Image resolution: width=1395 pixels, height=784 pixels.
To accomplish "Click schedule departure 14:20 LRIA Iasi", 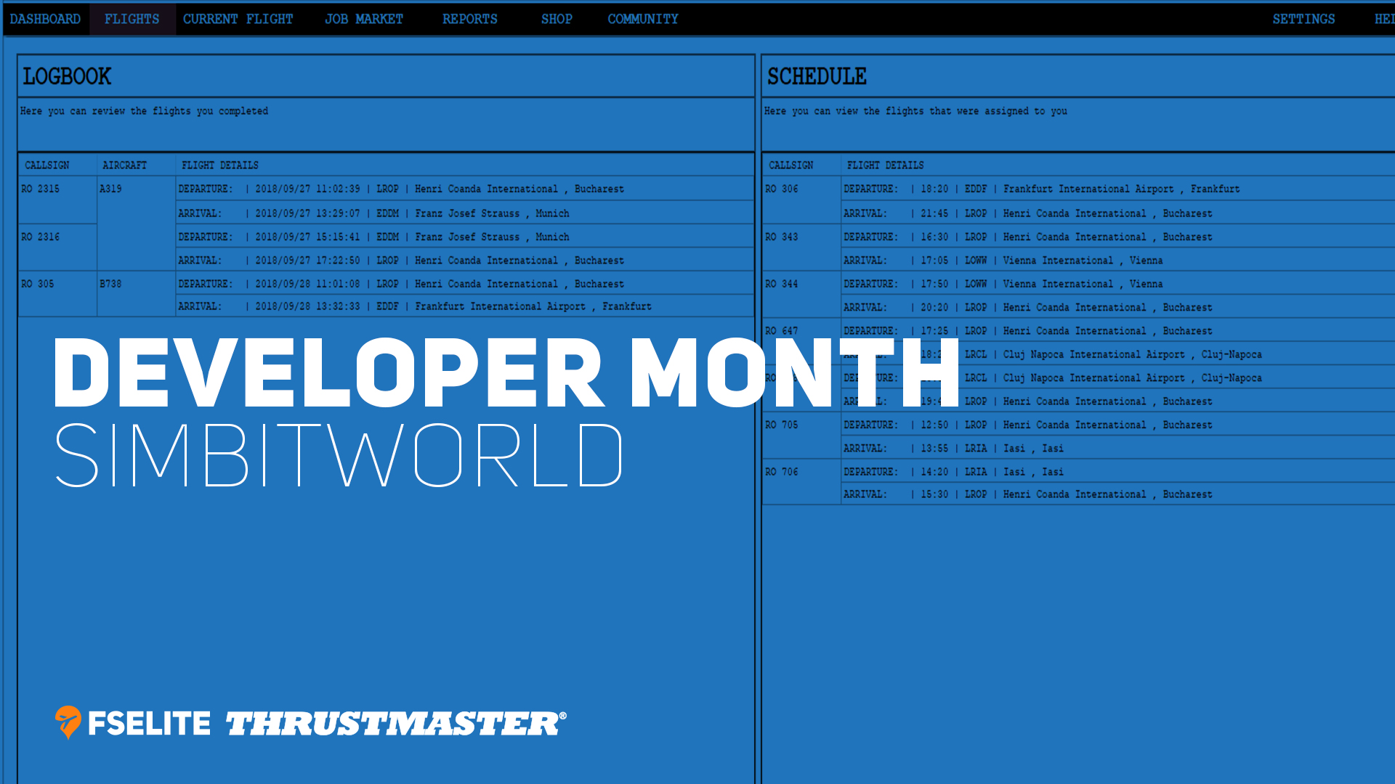I will (1119, 472).
